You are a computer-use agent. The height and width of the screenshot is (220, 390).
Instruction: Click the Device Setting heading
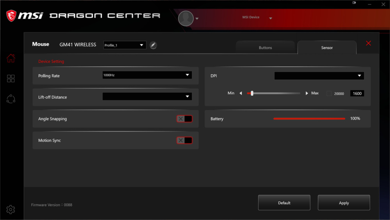[x=51, y=61]
